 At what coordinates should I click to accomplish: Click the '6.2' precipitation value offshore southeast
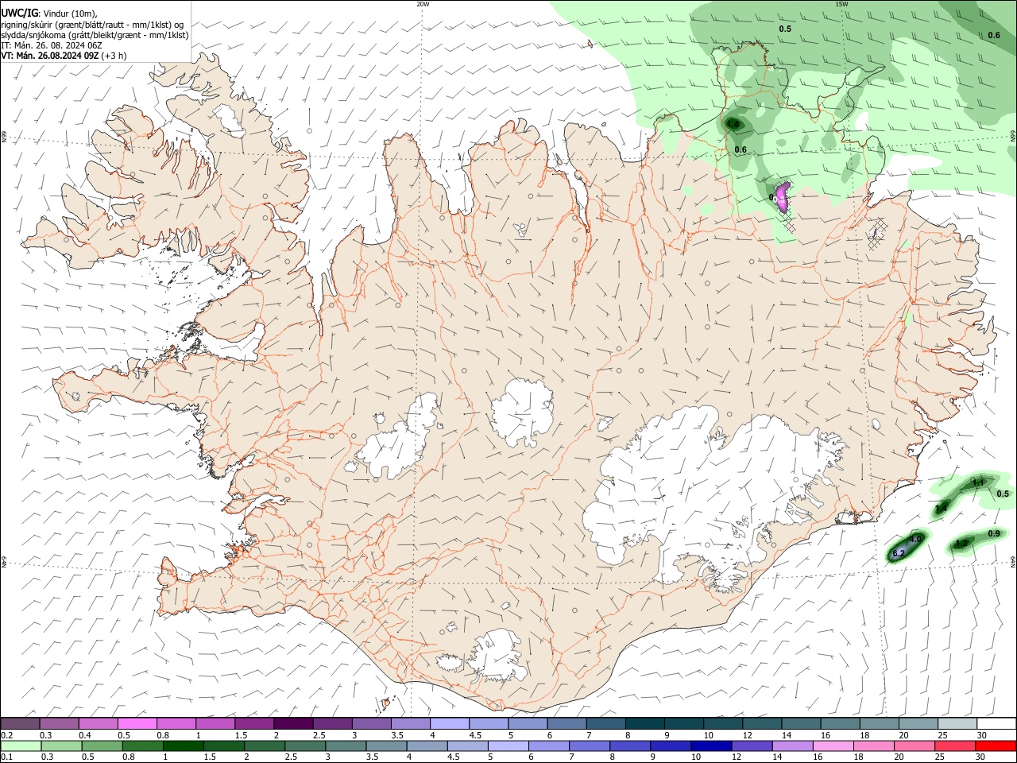tap(899, 552)
